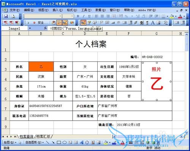This screenshot has width=190, height=151.
Task: Select the Option Button control icon
Action: 119,23
